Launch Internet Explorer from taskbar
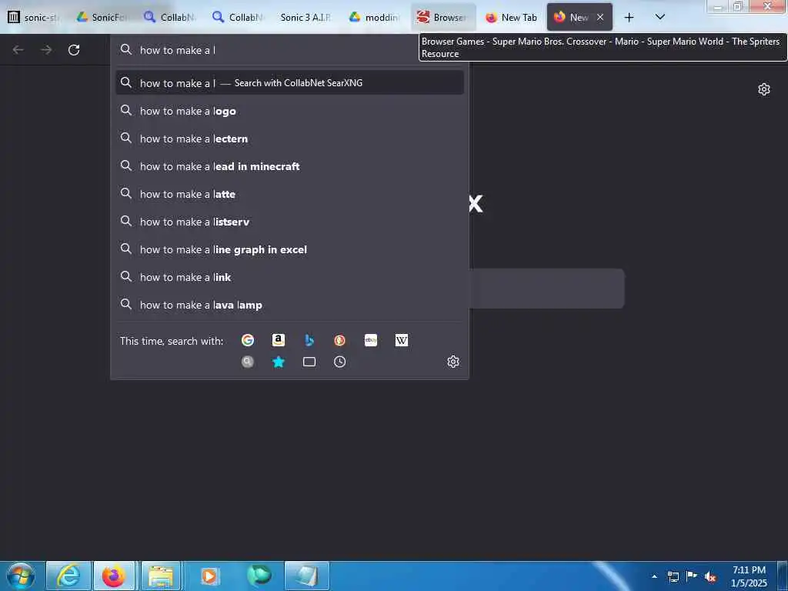 point(68,576)
